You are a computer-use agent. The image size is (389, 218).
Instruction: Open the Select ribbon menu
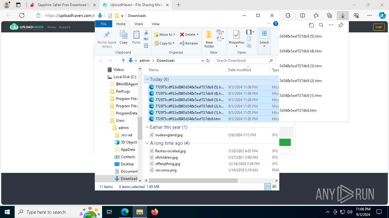[x=264, y=39]
